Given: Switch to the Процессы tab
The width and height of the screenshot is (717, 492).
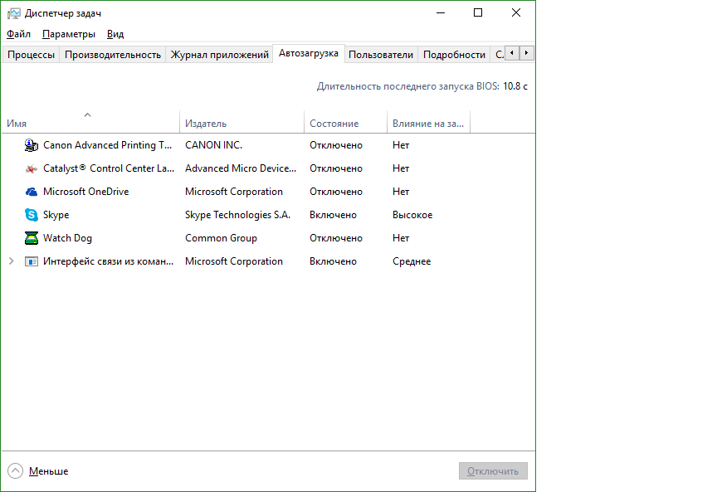Looking at the screenshot, I should (31, 55).
